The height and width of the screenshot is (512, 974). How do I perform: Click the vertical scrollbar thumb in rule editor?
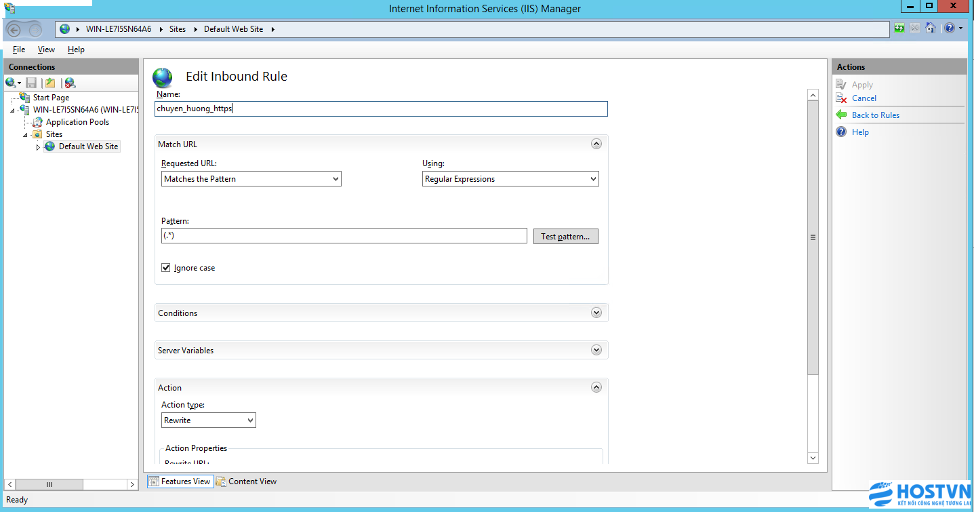[813, 237]
